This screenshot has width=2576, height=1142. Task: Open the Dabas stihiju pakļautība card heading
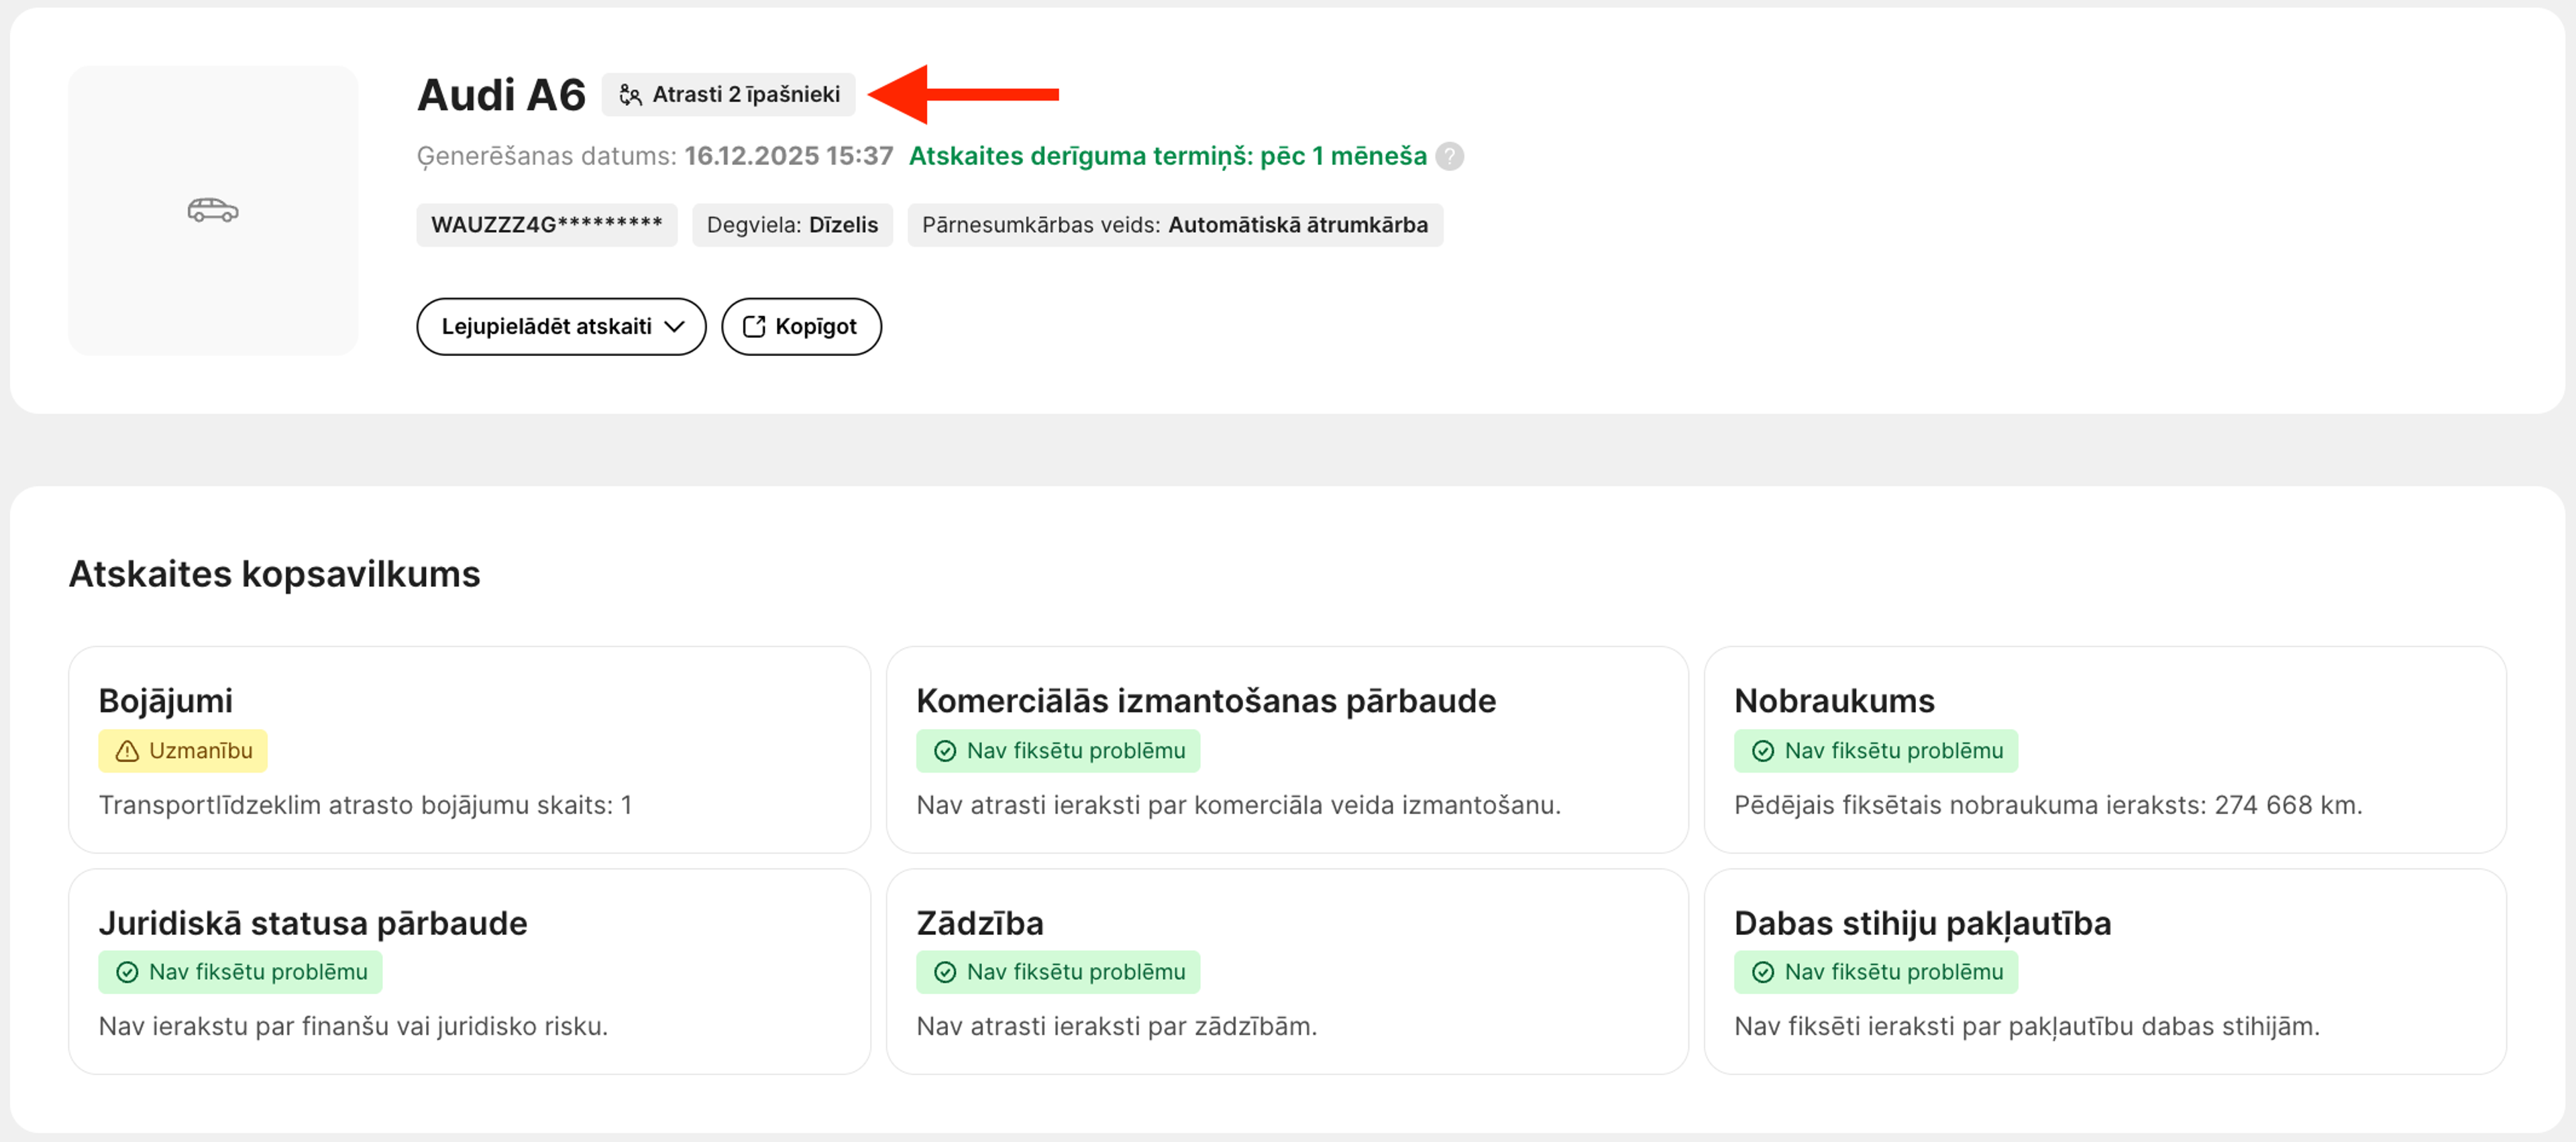pyautogui.click(x=1922, y=924)
